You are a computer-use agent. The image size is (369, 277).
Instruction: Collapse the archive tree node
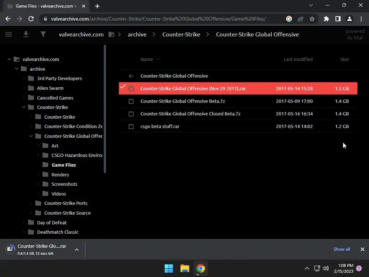point(17,69)
